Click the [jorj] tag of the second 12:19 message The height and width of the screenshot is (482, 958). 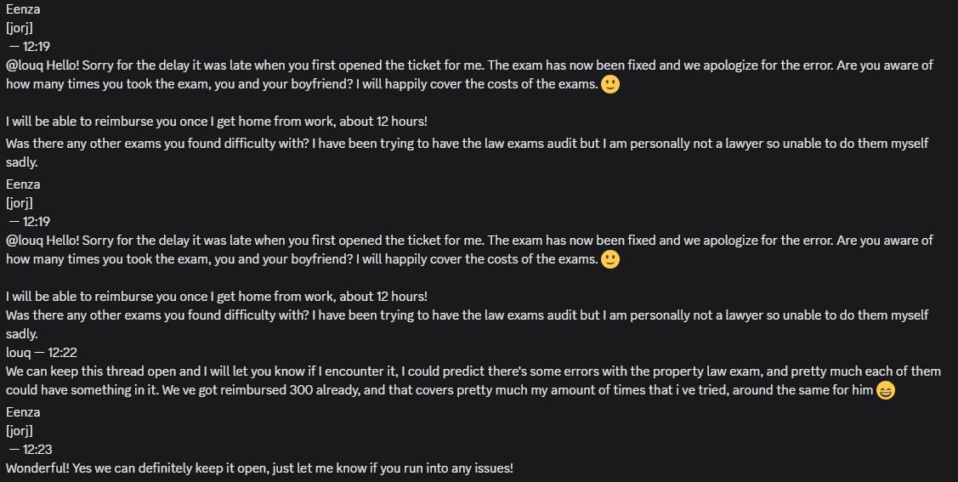click(x=20, y=203)
